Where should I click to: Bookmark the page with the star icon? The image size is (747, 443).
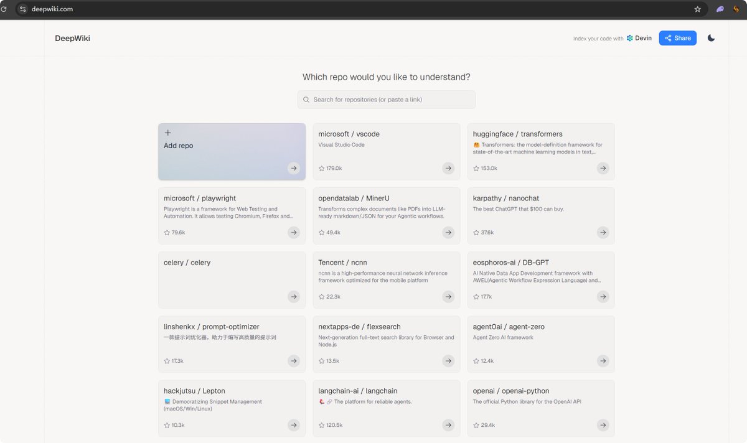pyautogui.click(x=698, y=9)
